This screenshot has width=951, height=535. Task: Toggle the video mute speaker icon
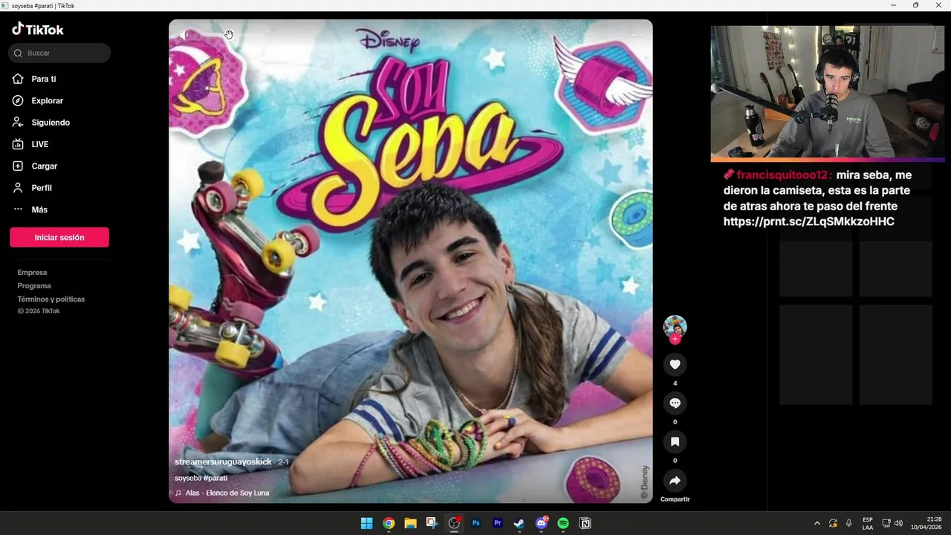pos(184,34)
